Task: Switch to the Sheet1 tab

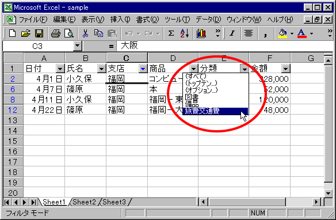Action: click(x=54, y=202)
